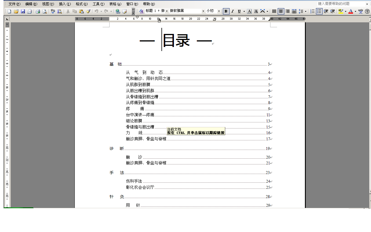Click the TOC entry 伤科手法

[198, 181]
